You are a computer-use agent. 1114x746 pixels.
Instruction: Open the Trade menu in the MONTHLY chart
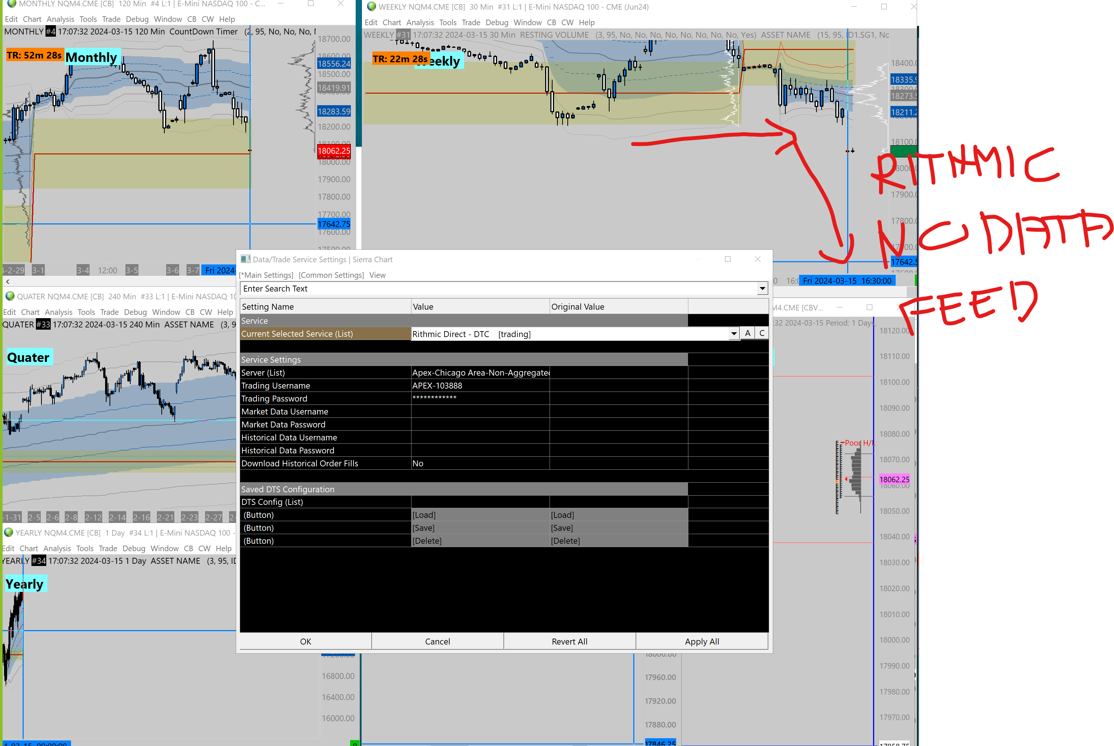tap(111, 19)
